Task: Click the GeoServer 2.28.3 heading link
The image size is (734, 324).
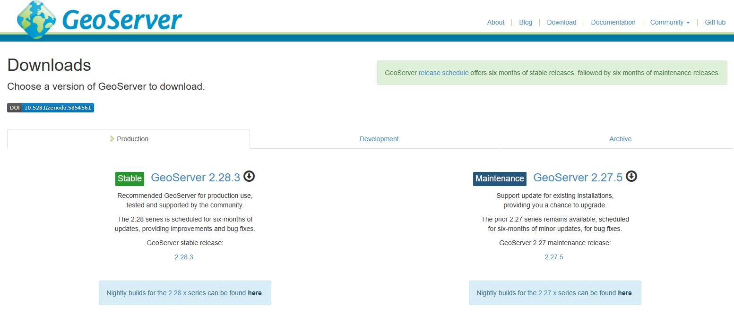Action: (196, 178)
